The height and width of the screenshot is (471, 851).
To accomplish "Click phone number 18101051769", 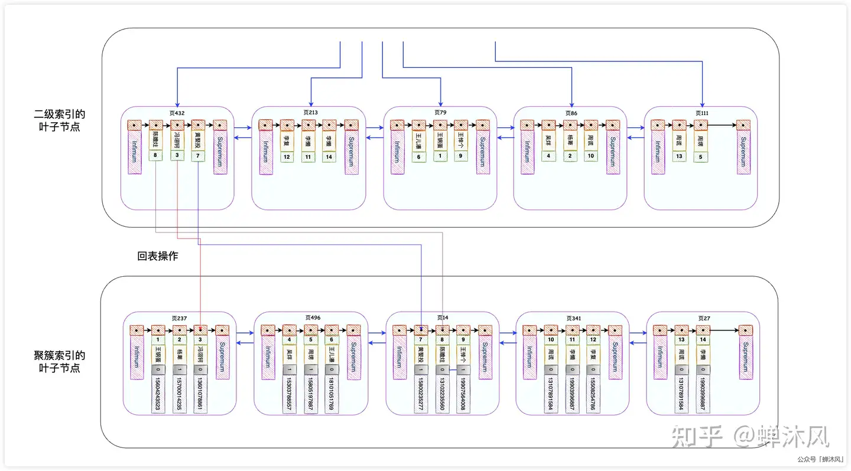I will [x=332, y=394].
